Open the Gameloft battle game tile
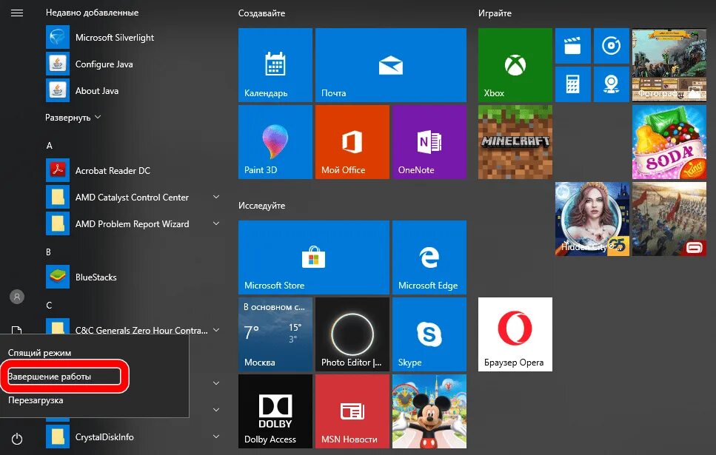This screenshot has width=716, height=455. [669, 218]
